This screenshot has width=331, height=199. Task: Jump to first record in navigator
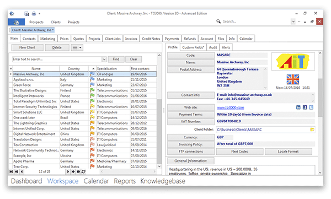pyautogui.click(x=11, y=171)
